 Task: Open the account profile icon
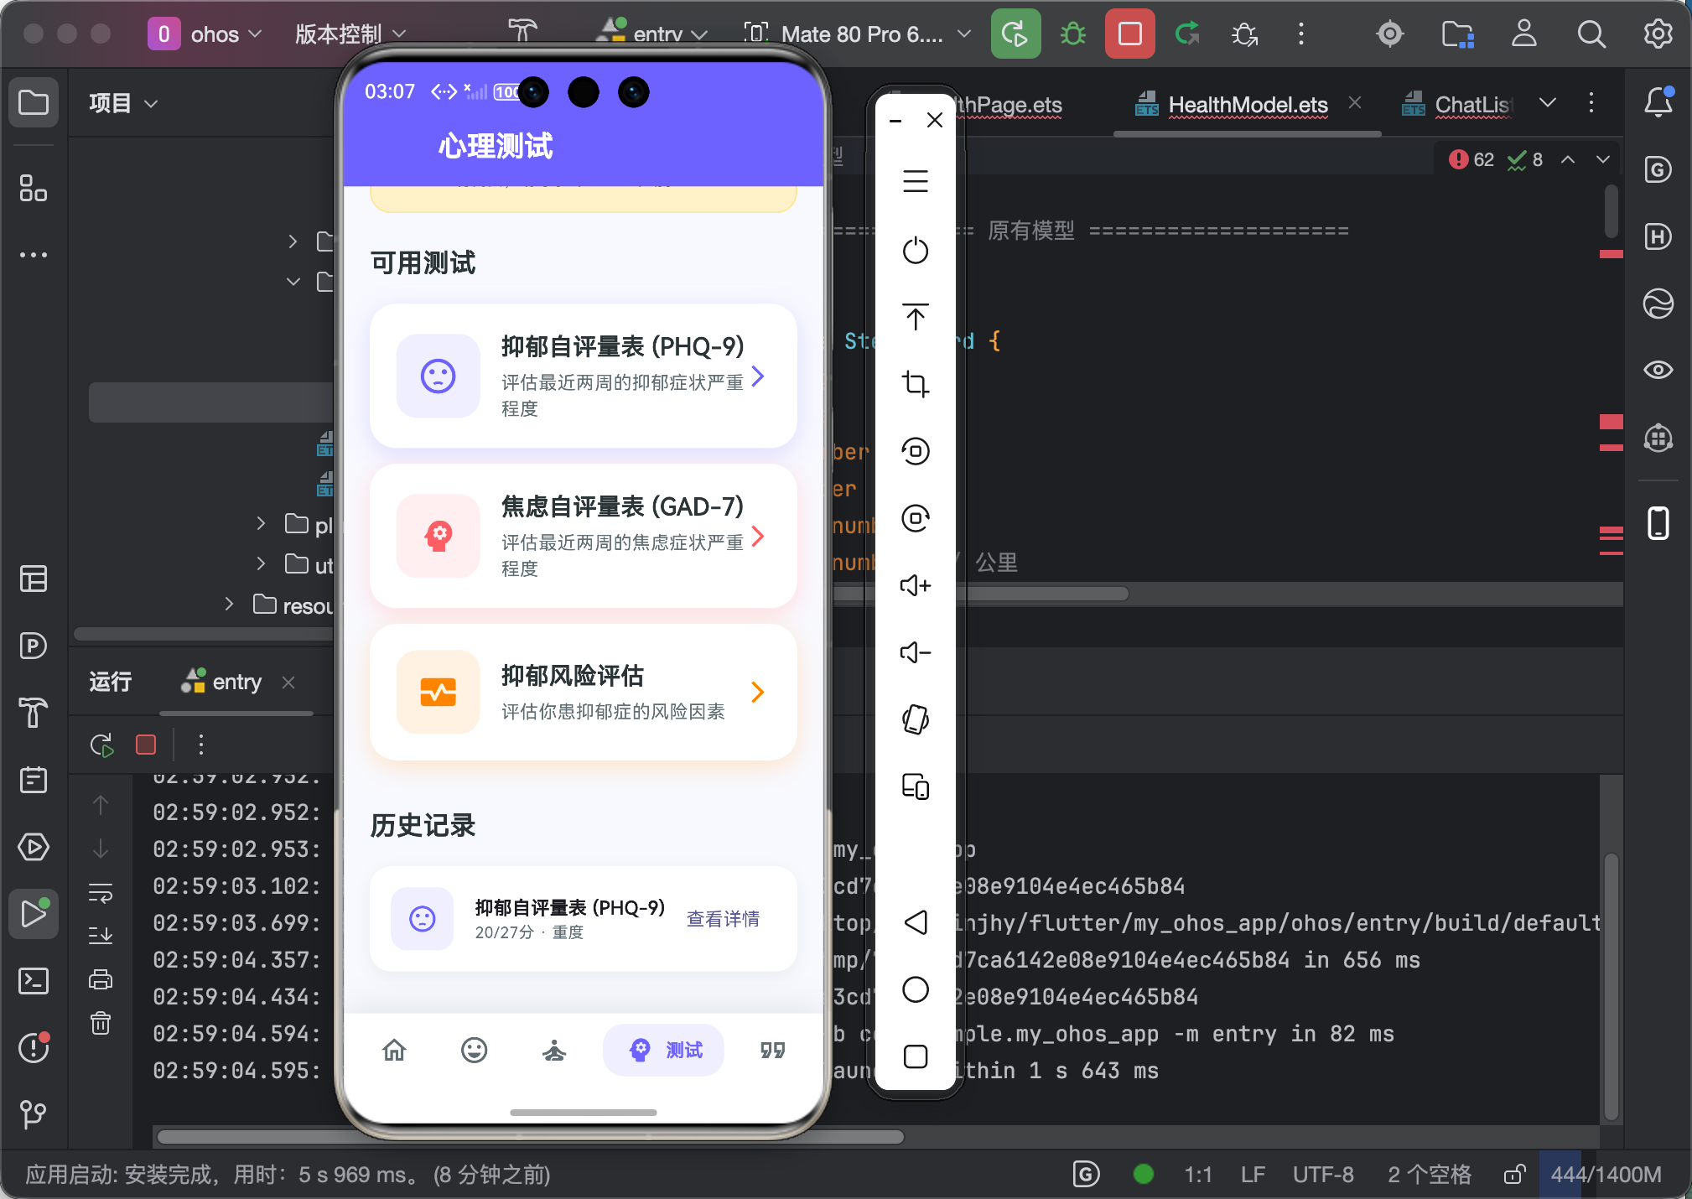(x=1523, y=34)
